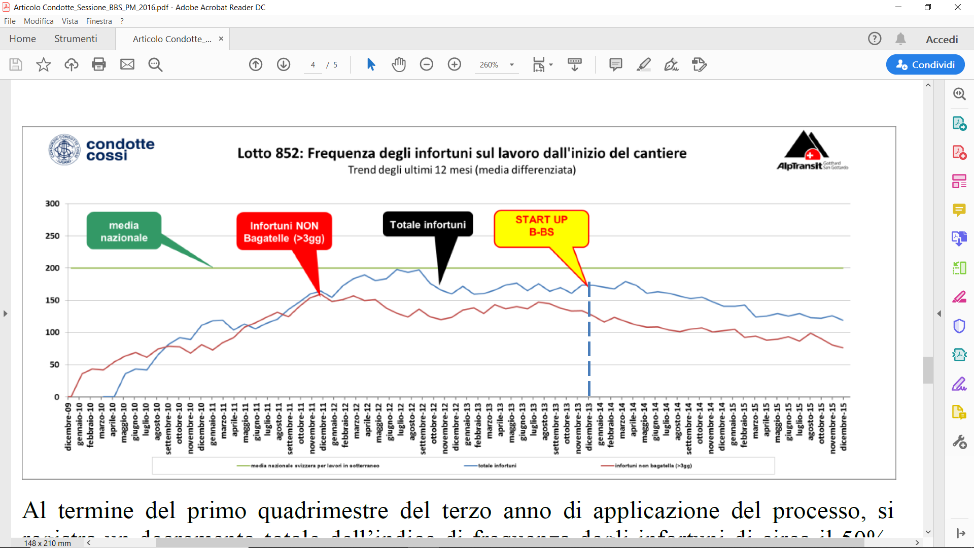Click the Send file by email icon

click(x=127, y=64)
